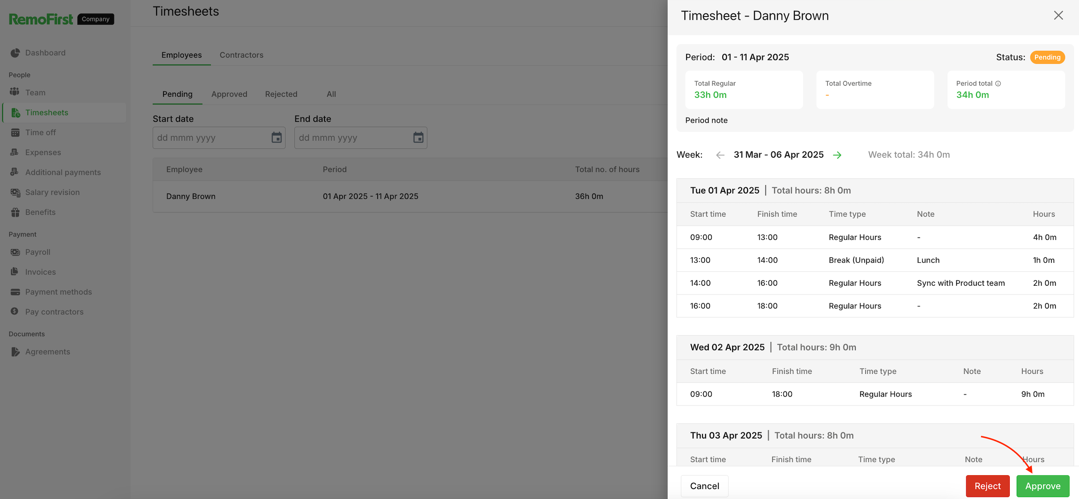Click the Total Regular '33h 0m' value

pos(710,95)
